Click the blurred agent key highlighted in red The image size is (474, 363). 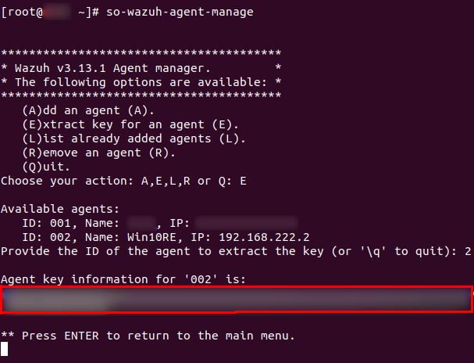tap(237, 300)
